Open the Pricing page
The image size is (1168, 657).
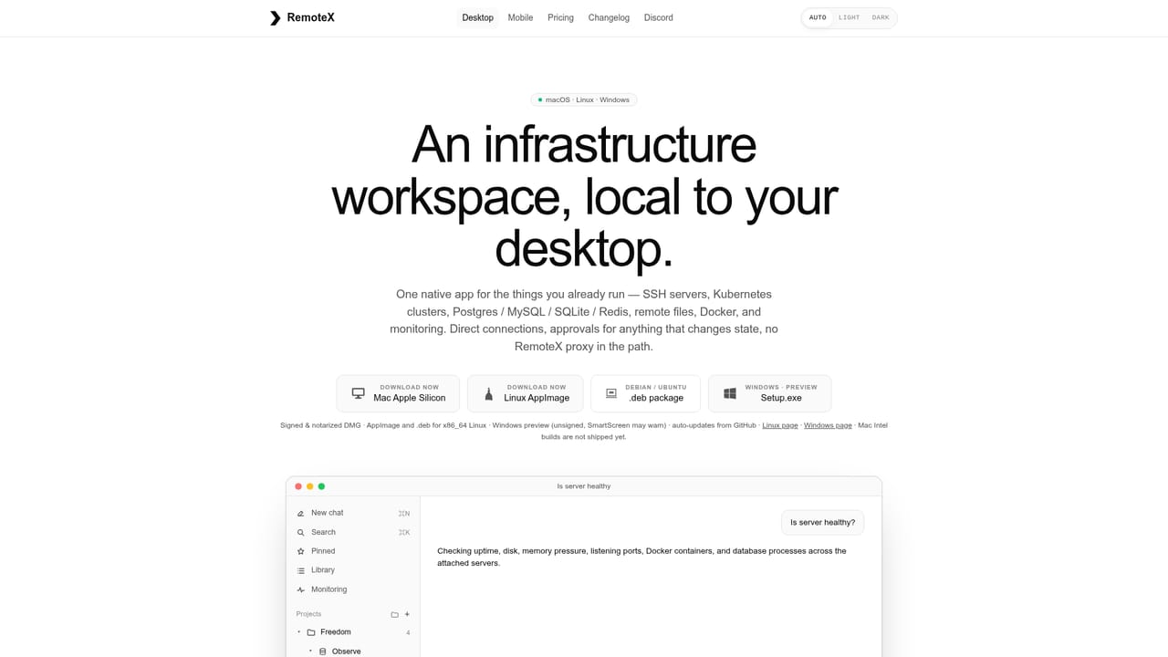[560, 17]
